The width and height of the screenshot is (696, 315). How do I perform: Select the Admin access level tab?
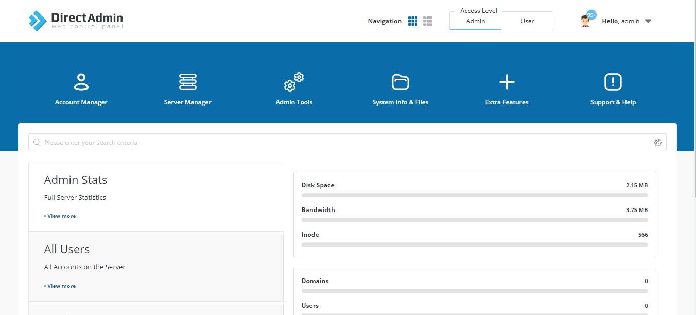[476, 21]
